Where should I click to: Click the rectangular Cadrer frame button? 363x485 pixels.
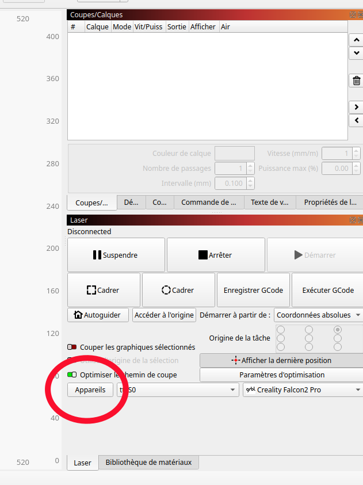[x=104, y=290]
